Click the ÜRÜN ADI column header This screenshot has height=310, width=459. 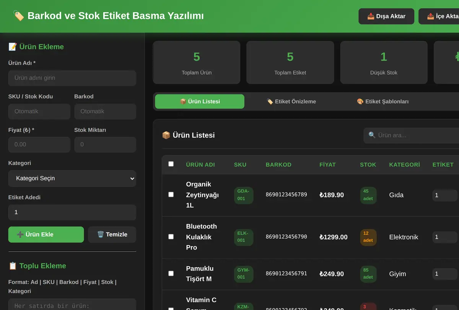(x=200, y=165)
